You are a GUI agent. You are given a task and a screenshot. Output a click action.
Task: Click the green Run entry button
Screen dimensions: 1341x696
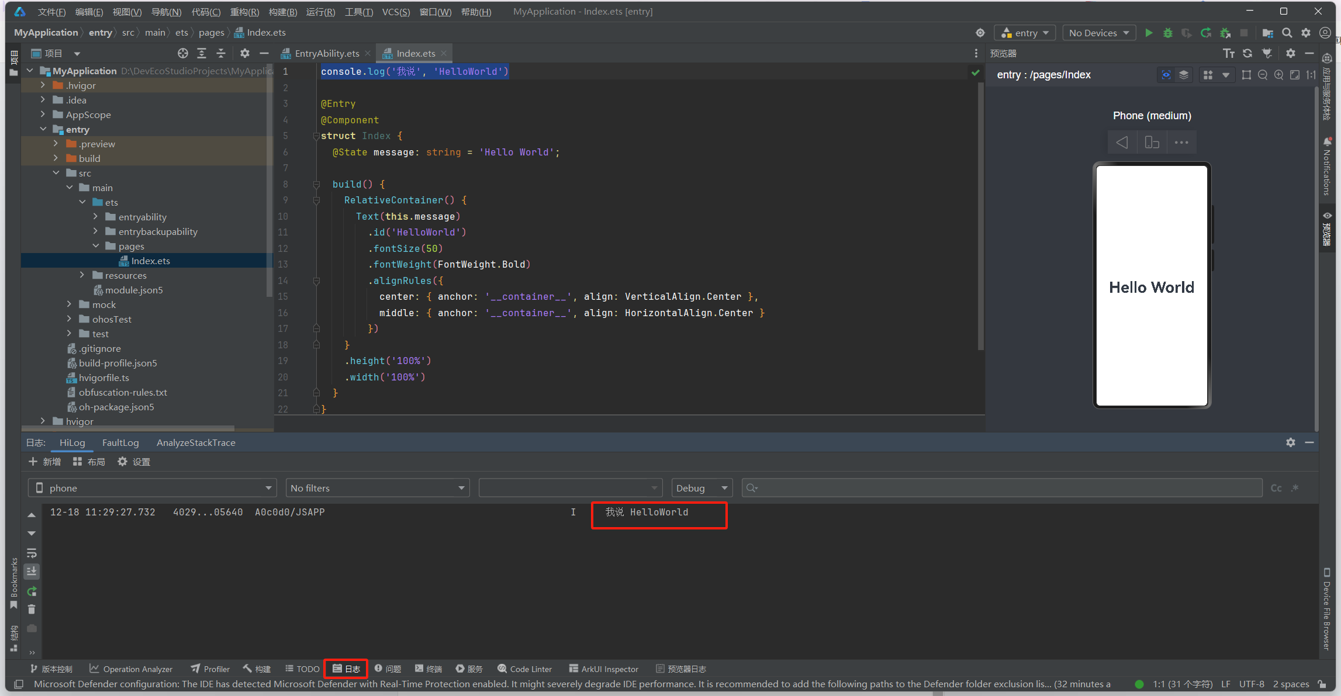(1149, 33)
